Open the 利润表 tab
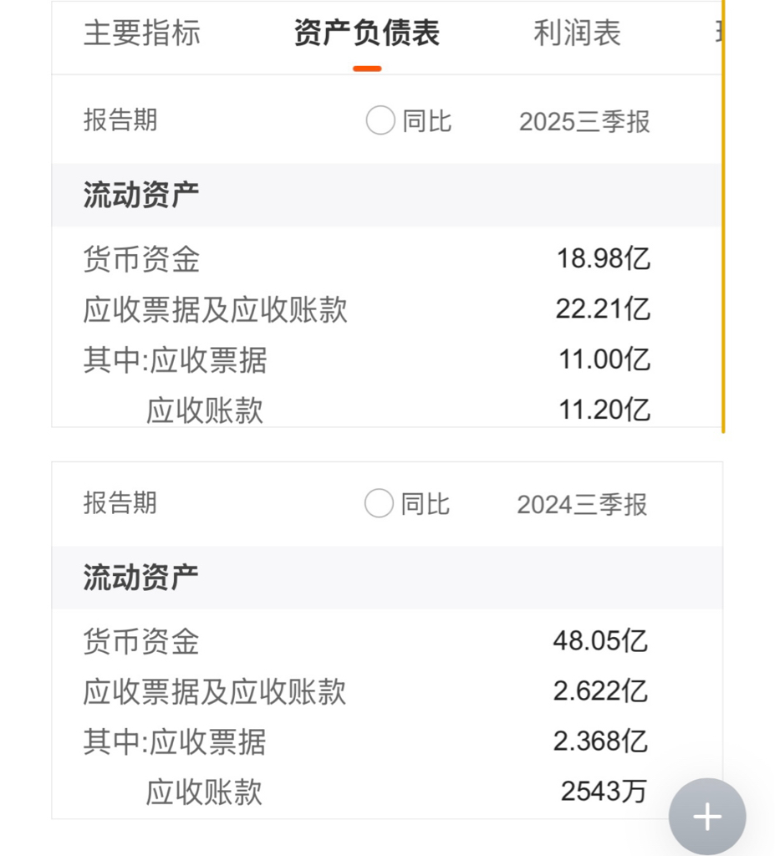775x856 pixels. pyautogui.click(x=577, y=33)
